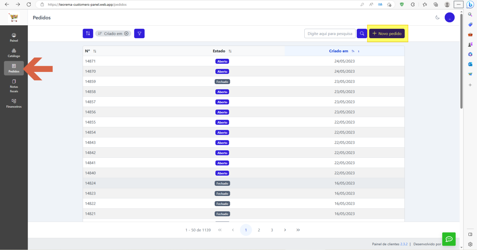
Task: Toggle sorting on Criado em column
Action: [344, 51]
